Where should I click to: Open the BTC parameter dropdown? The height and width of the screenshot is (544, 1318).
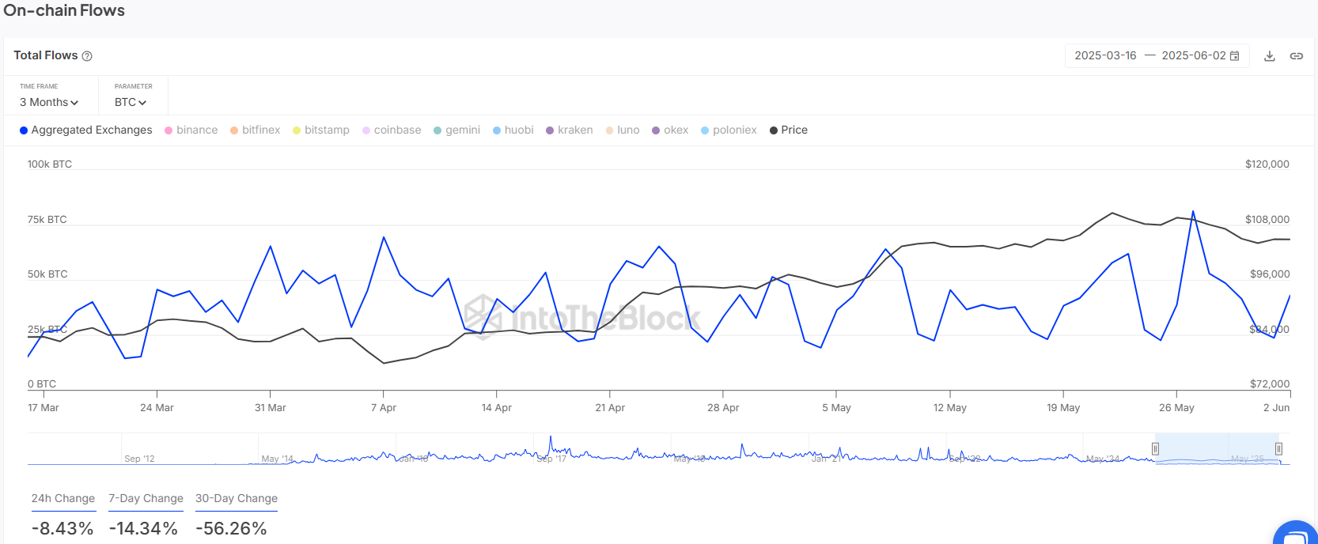coord(131,103)
